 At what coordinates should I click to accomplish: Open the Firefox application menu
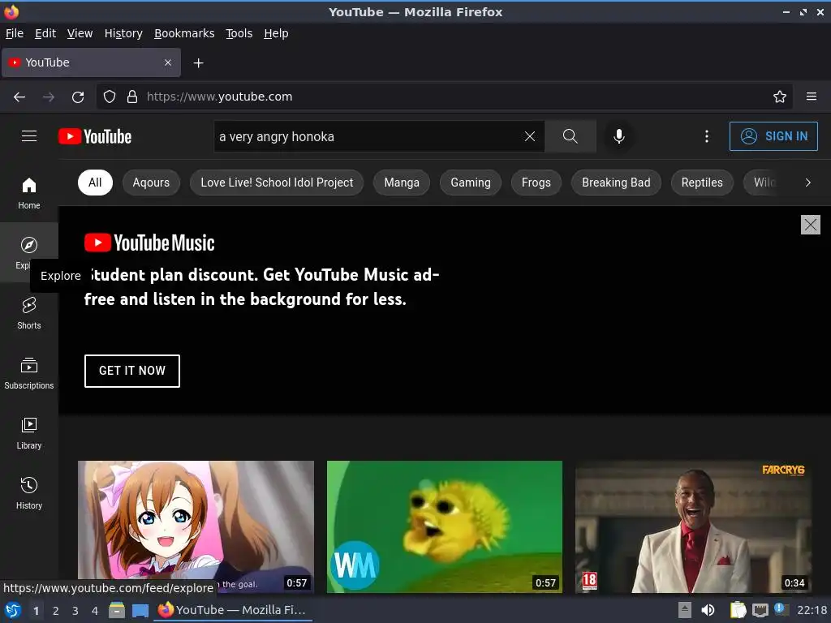[811, 97]
